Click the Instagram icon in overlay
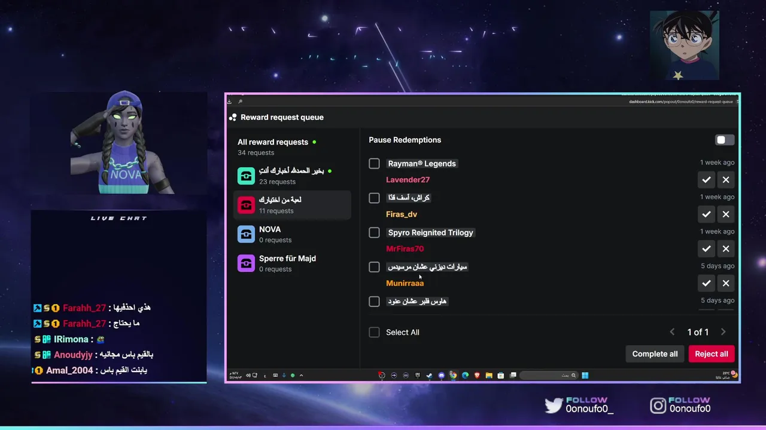The image size is (766, 430). 658,406
